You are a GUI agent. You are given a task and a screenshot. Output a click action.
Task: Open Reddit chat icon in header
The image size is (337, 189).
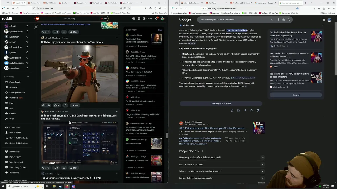pos(139,19)
